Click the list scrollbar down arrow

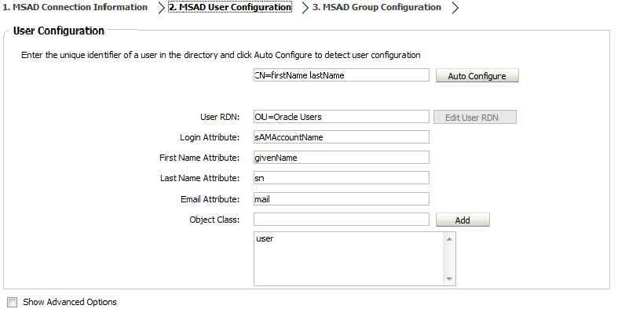coord(449,278)
